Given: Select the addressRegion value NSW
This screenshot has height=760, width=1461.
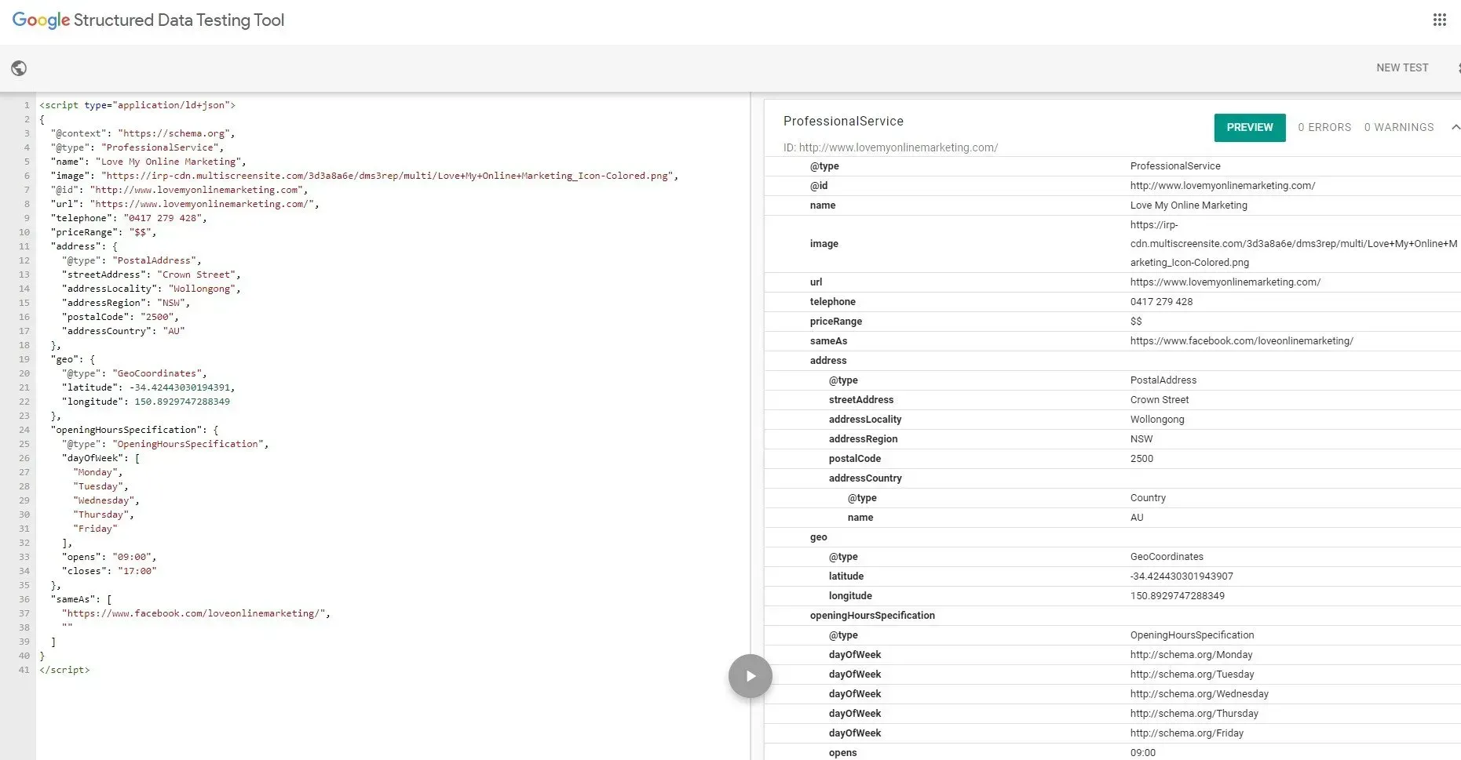Looking at the screenshot, I should point(1141,439).
